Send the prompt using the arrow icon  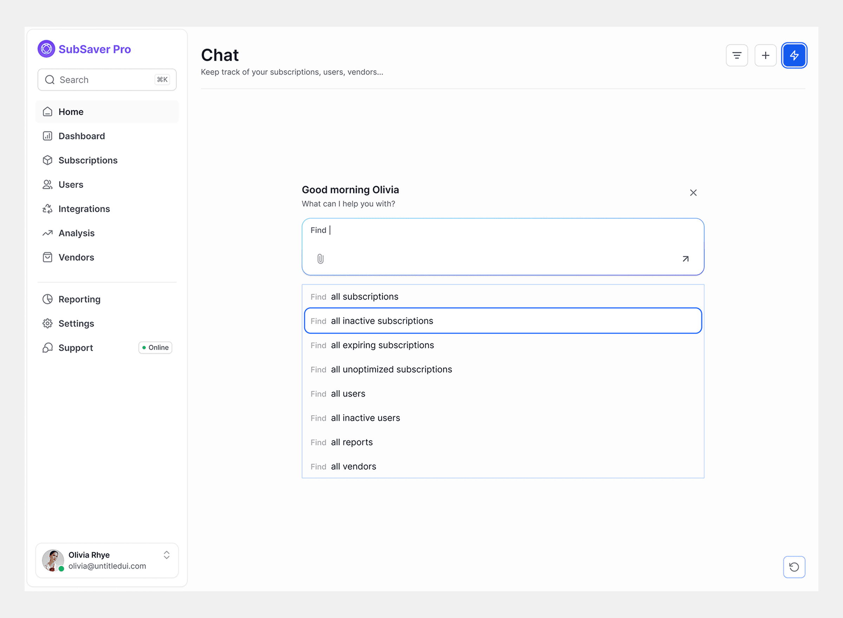[x=685, y=258]
